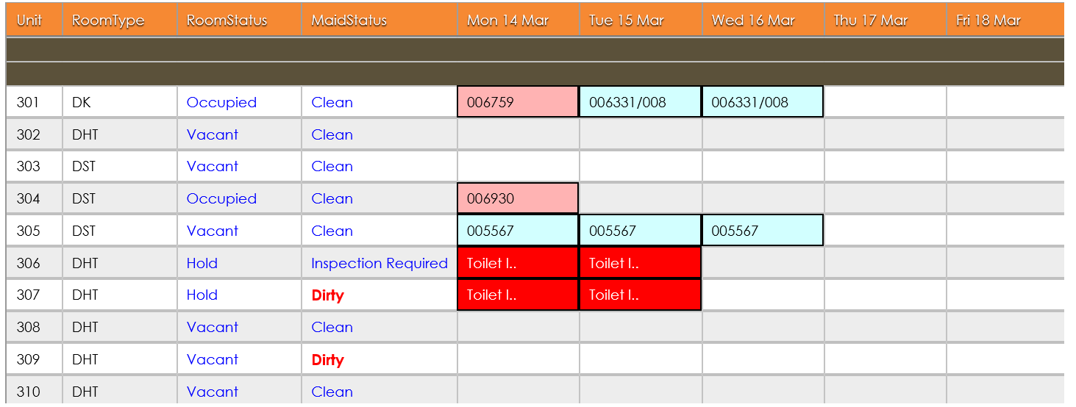Click Hold status link for unit 306
Image resolution: width=1076 pixels, height=407 pixels.
(202, 263)
